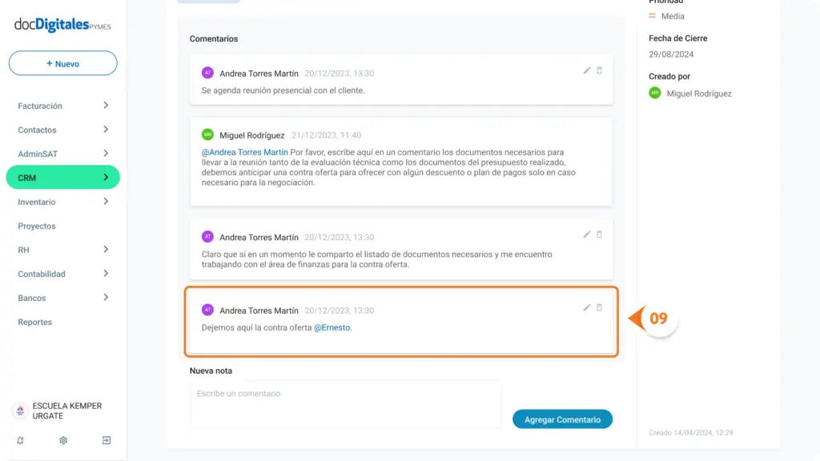
Task: Delete the 'Se agenda reunión' comment
Action: (x=599, y=70)
